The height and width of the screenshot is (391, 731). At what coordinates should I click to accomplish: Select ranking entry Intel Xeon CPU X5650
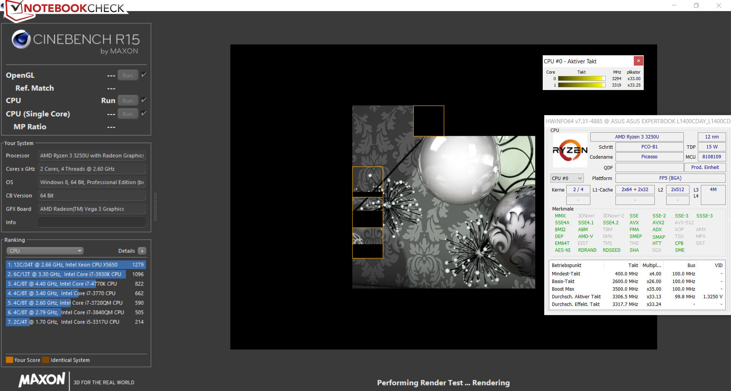click(76, 265)
